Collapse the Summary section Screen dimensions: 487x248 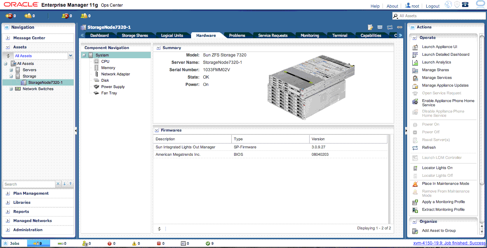click(158, 48)
